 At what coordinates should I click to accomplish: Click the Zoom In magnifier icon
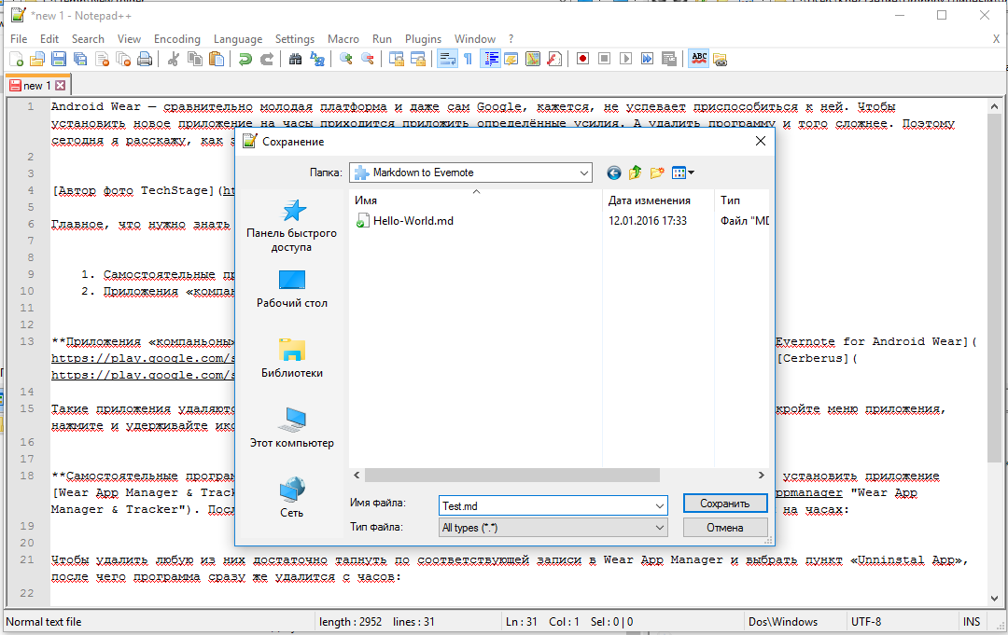click(346, 59)
